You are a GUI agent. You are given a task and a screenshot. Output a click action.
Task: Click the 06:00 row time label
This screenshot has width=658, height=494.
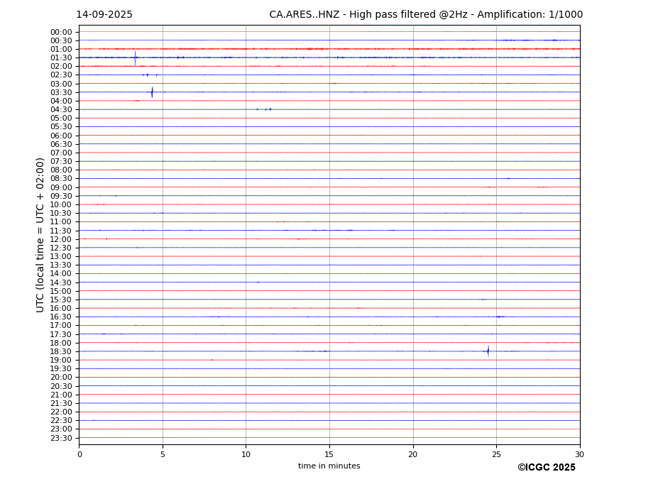[61, 136]
